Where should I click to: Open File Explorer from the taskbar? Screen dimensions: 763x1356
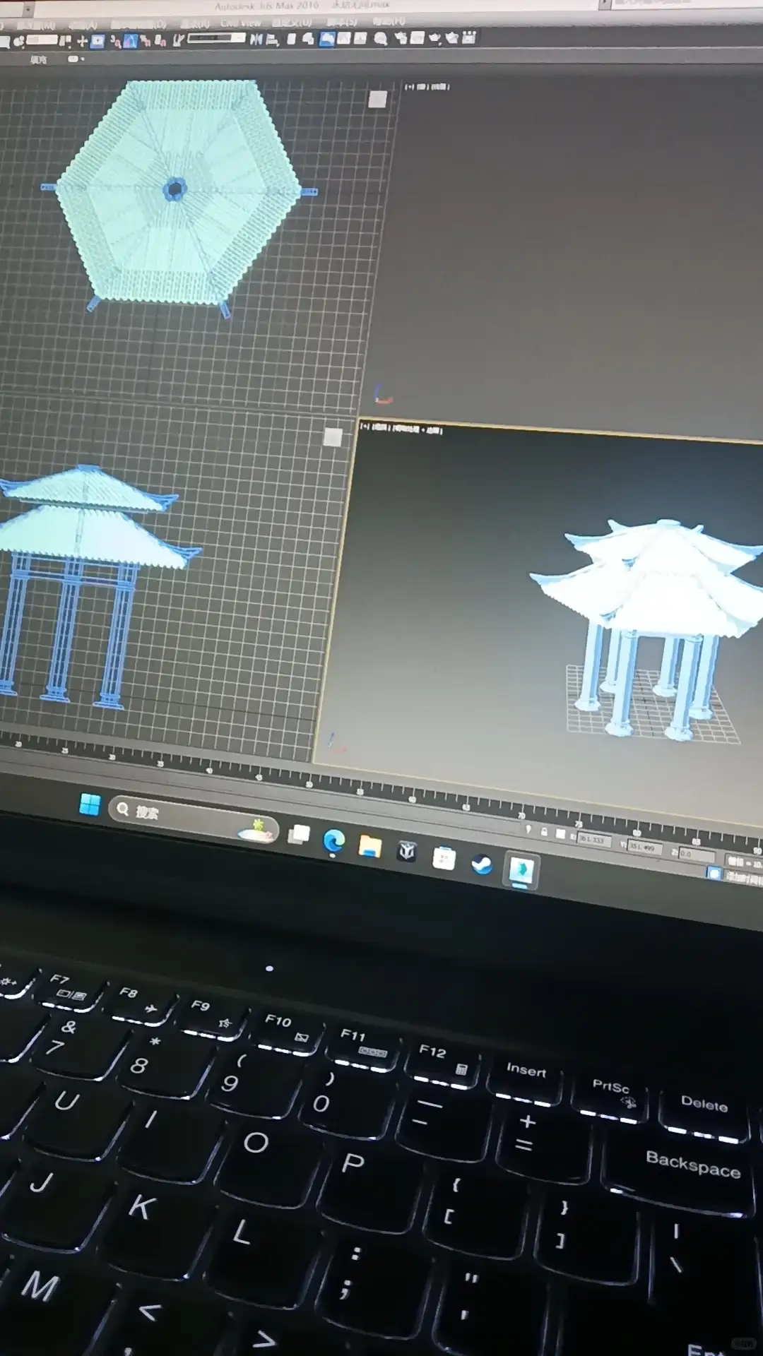pyautogui.click(x=369, y=846)
